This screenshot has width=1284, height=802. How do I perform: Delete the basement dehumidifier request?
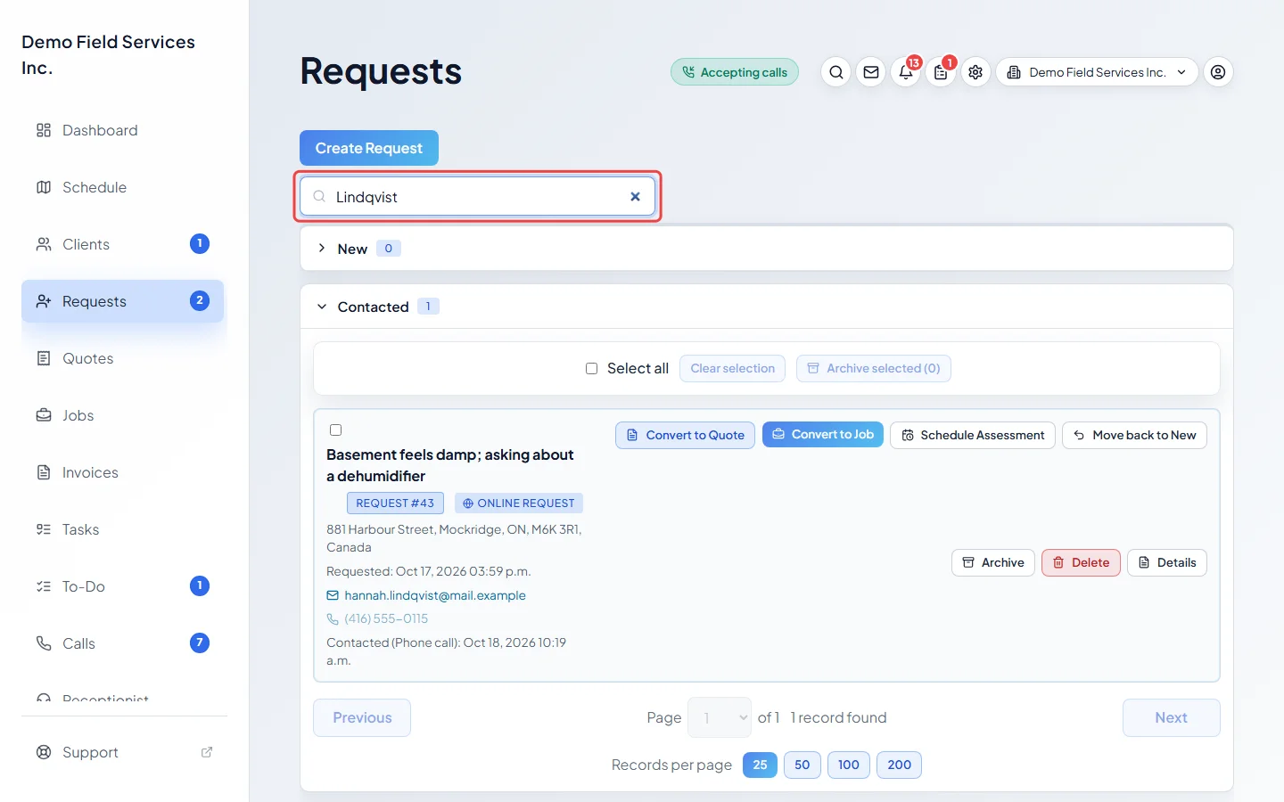click(x=1081, y=562)
